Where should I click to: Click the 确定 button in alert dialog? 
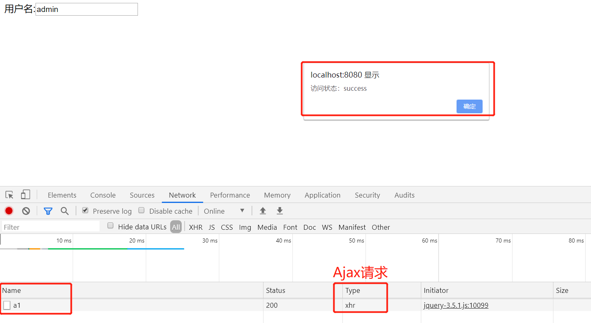coord(469,106)
